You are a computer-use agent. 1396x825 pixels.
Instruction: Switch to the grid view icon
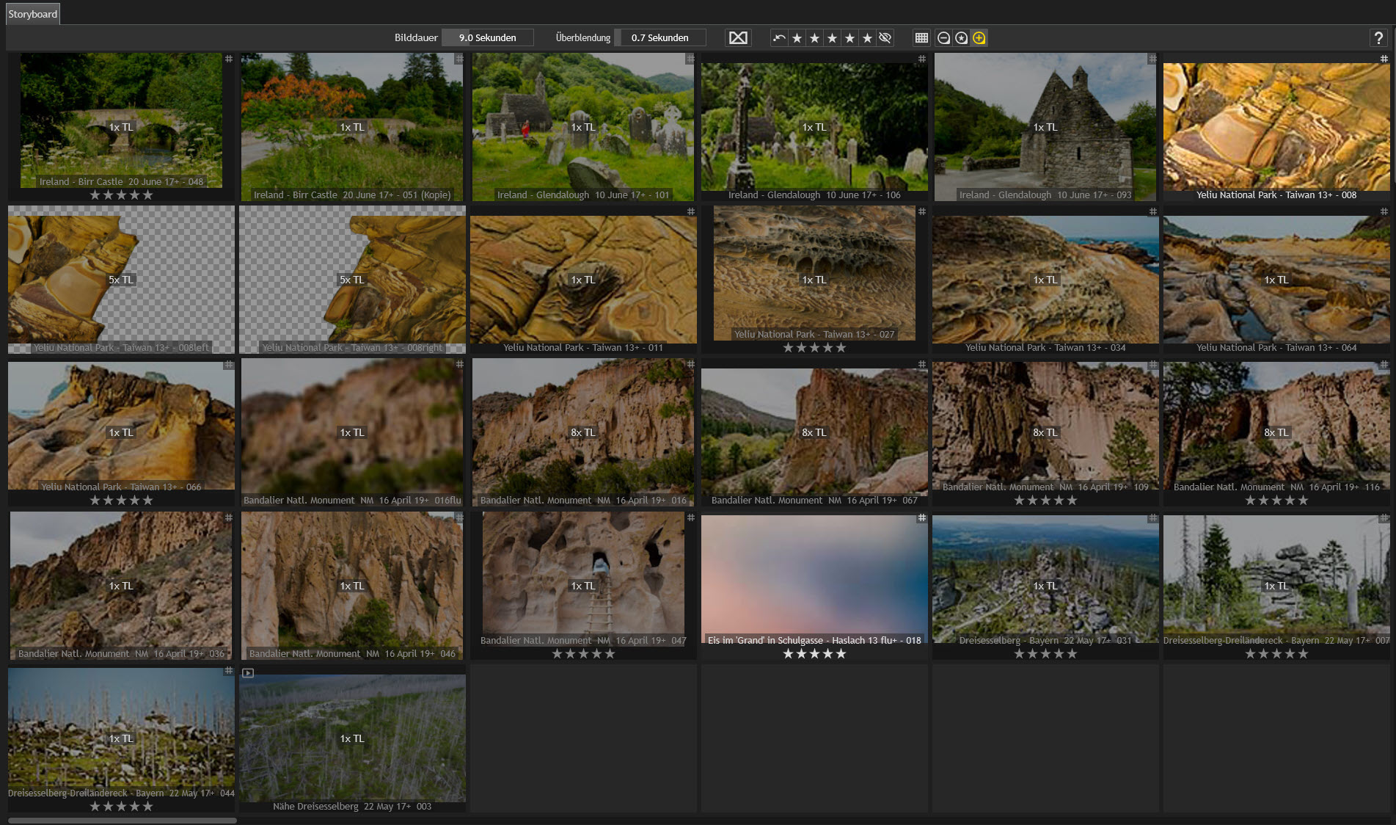coord(921,37)
